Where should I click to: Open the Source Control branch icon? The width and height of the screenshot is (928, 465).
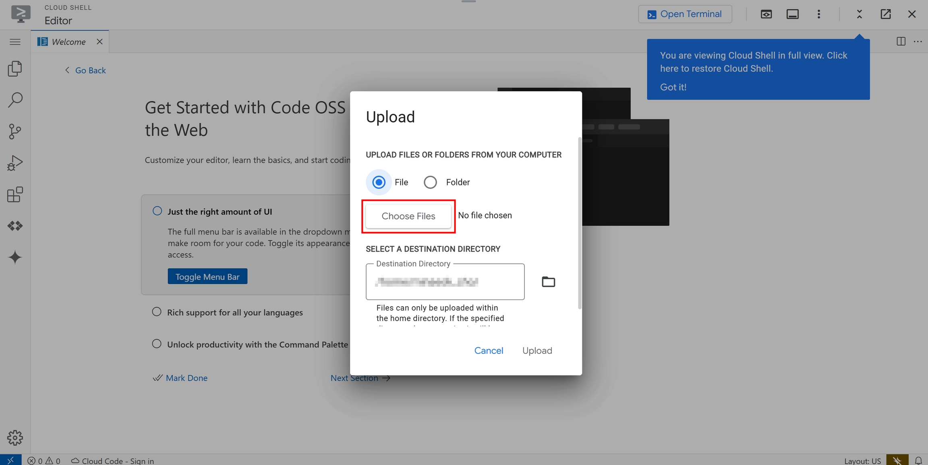15,131
